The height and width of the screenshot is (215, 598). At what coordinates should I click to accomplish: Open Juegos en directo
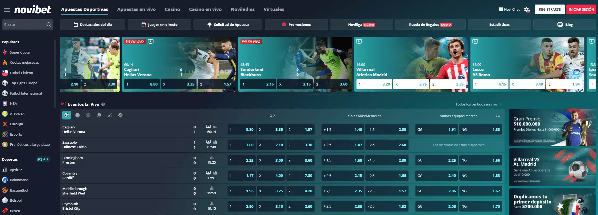point(159,25)
